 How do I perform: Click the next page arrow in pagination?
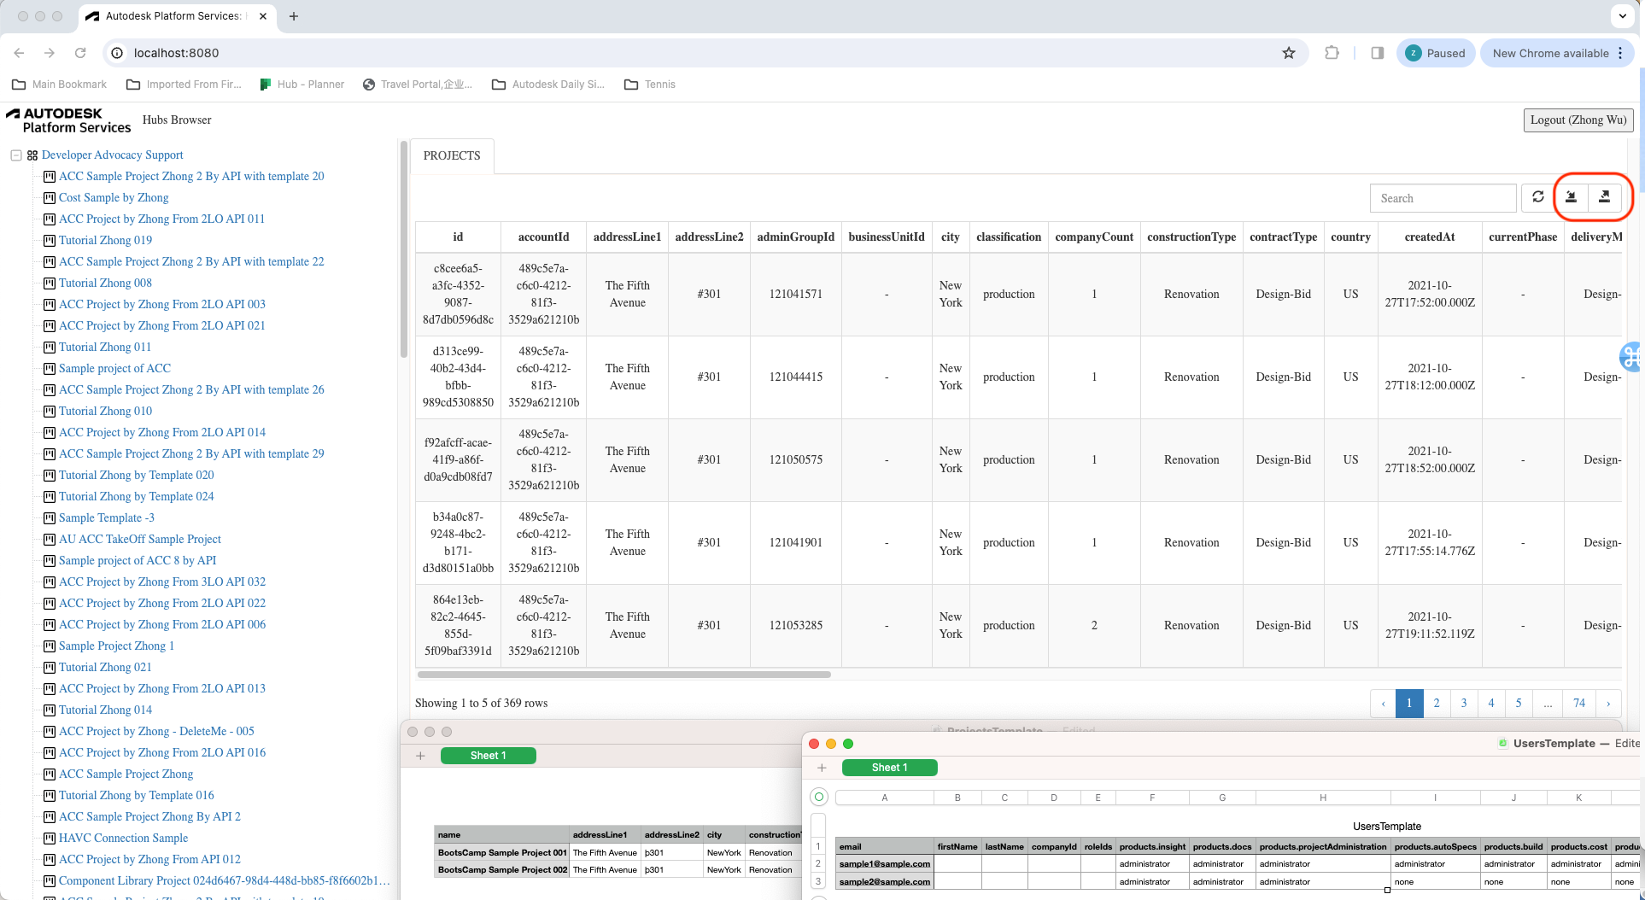[x=1608, y=704]
